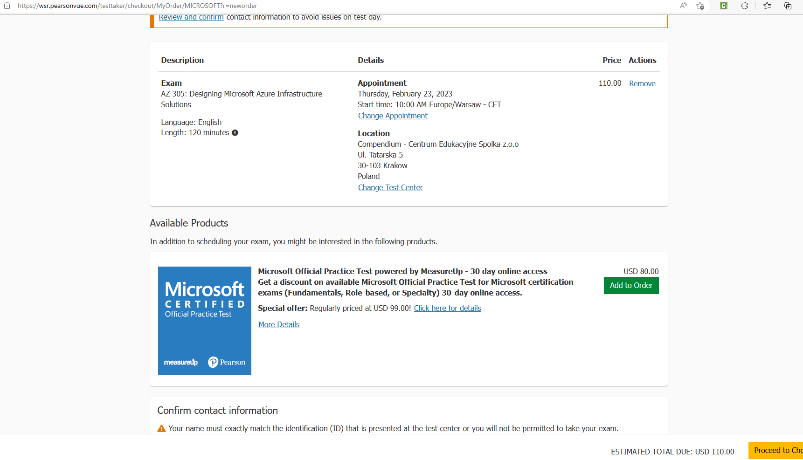Click AZ-305 exam title text
Viewport: 803px width, 460px height.
tap(242, 99)
